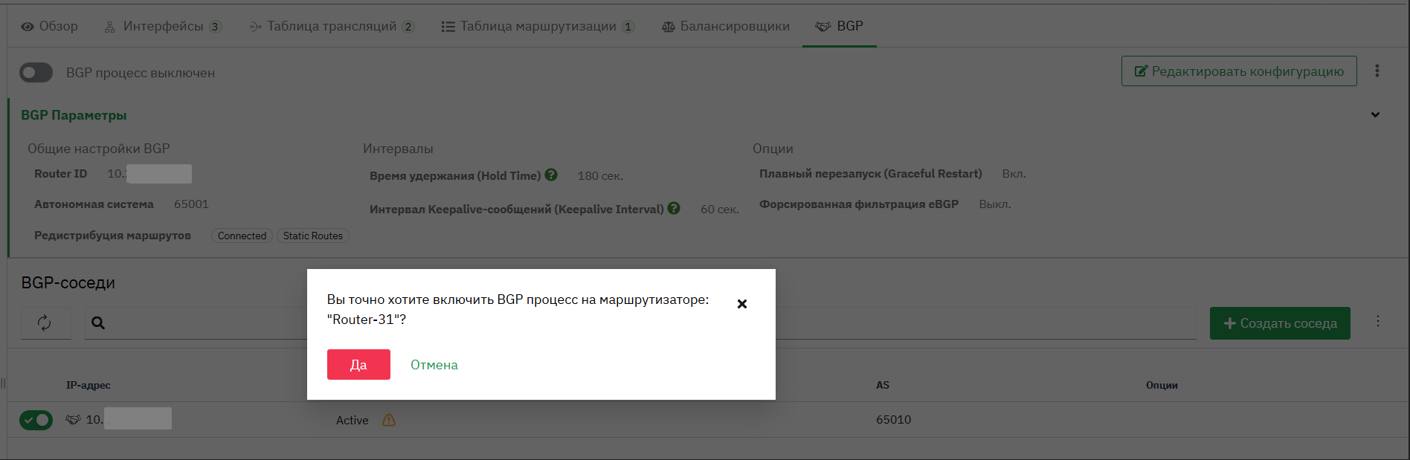Click the BGP Параметры heading
The height and width of the screenshot is (460, 1410).
[74, 115]
